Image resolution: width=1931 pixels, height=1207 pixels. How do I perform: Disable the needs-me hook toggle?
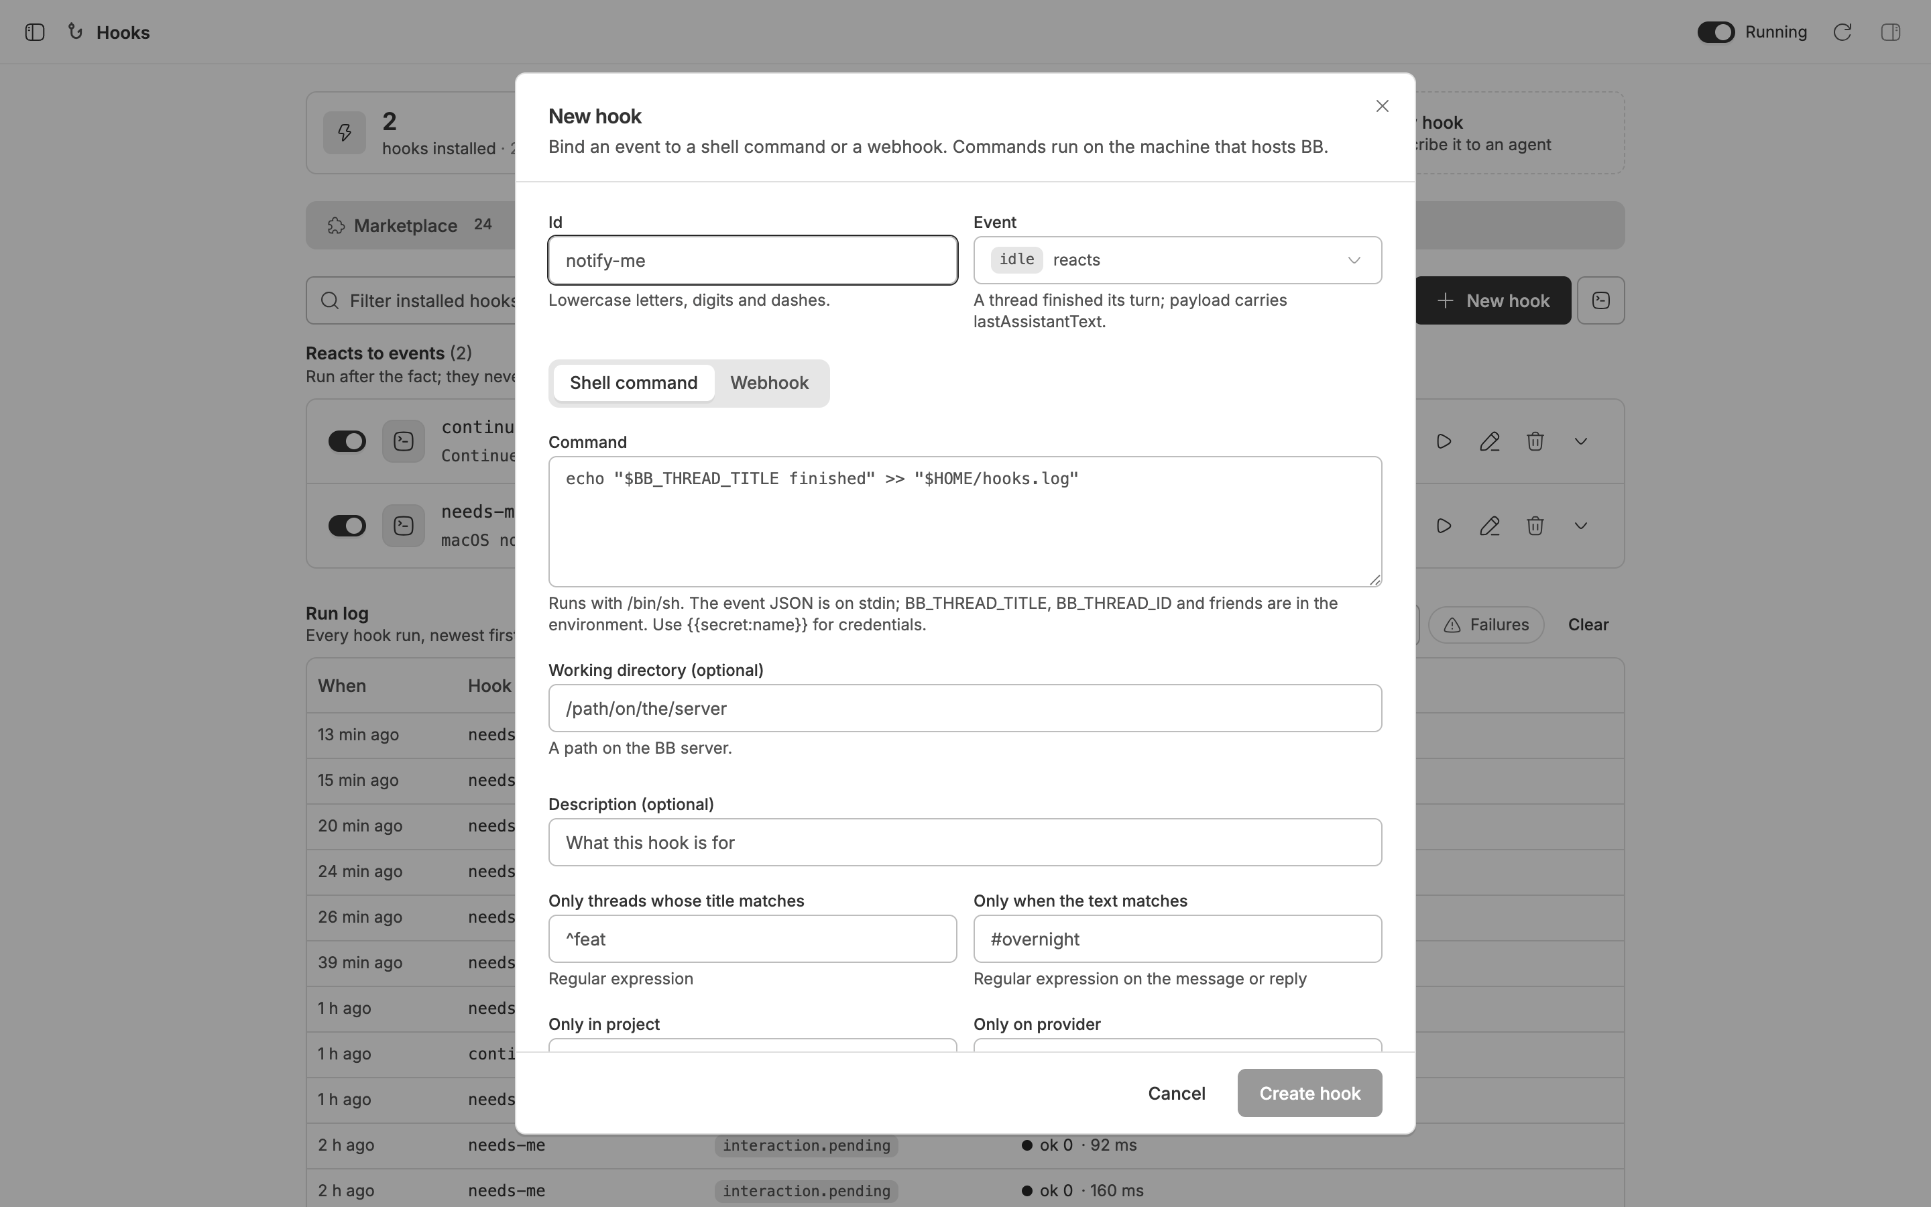tap(347, 526)
